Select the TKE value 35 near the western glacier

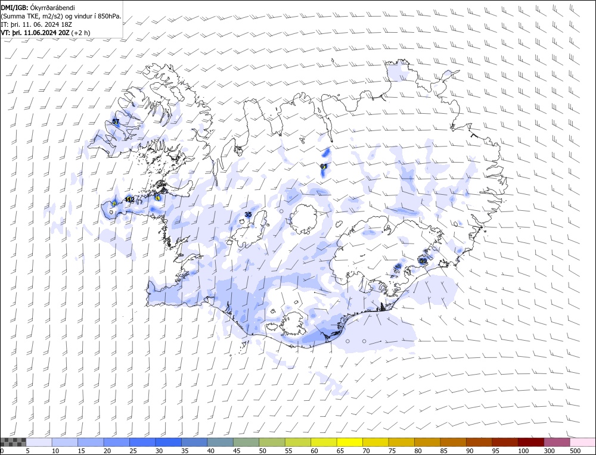click(248, 214)
